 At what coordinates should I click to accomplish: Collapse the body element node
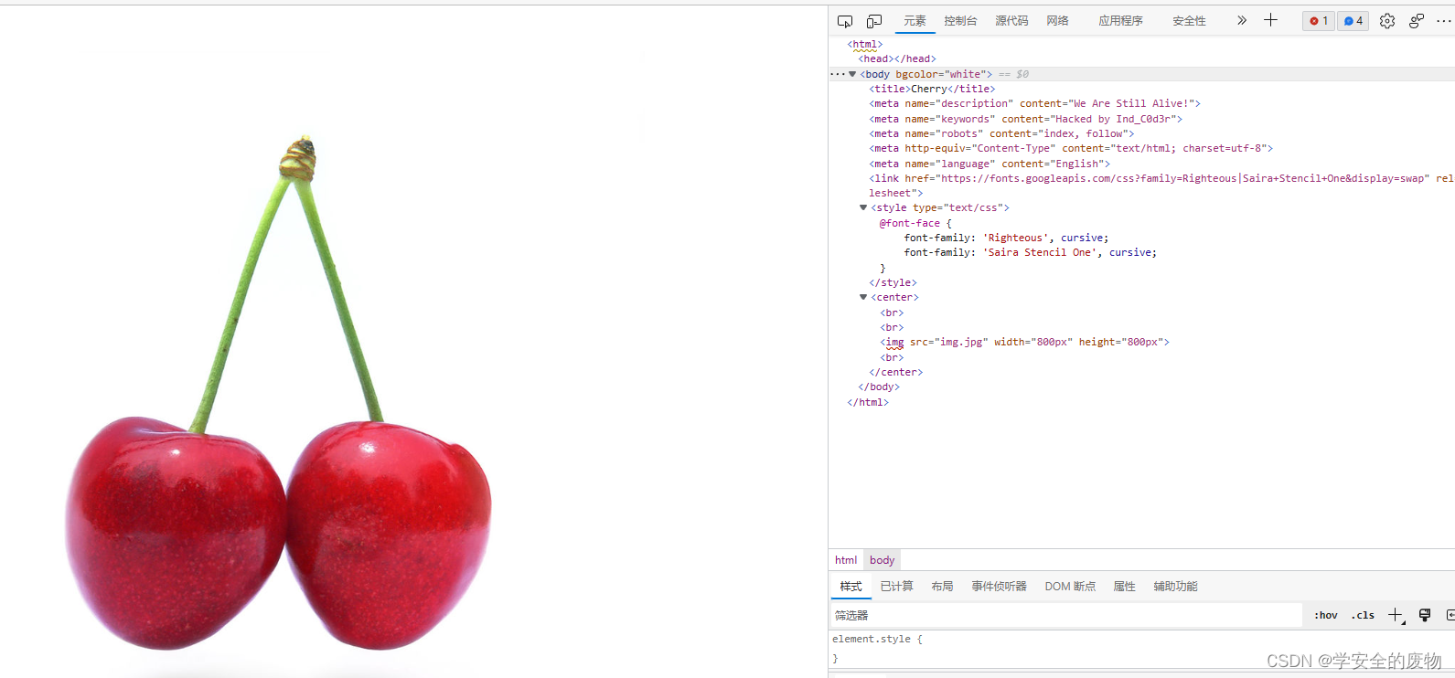coord(852,74)
